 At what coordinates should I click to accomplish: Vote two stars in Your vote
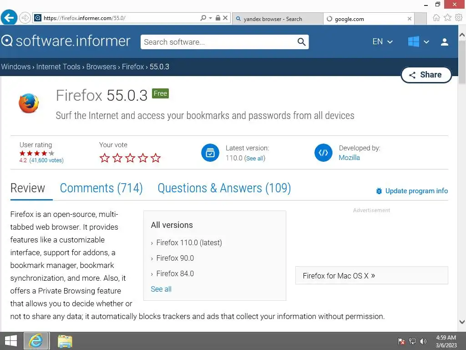pos(117,158)
